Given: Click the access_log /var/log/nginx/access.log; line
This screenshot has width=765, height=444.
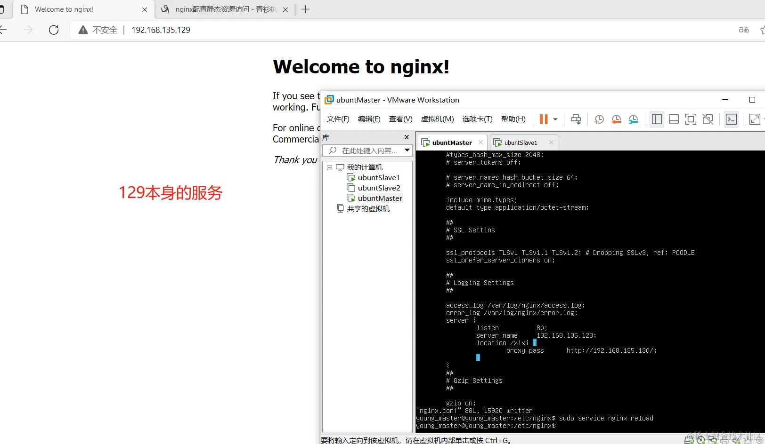Looking at the screenshot, I should coord(515,306).
